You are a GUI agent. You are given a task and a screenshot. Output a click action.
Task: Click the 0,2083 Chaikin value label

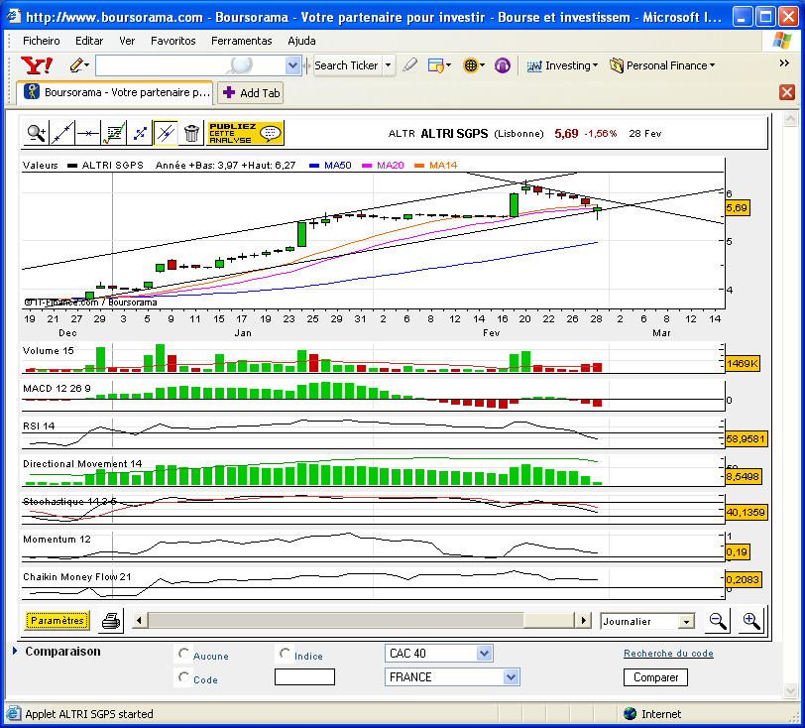coord(743,579)
